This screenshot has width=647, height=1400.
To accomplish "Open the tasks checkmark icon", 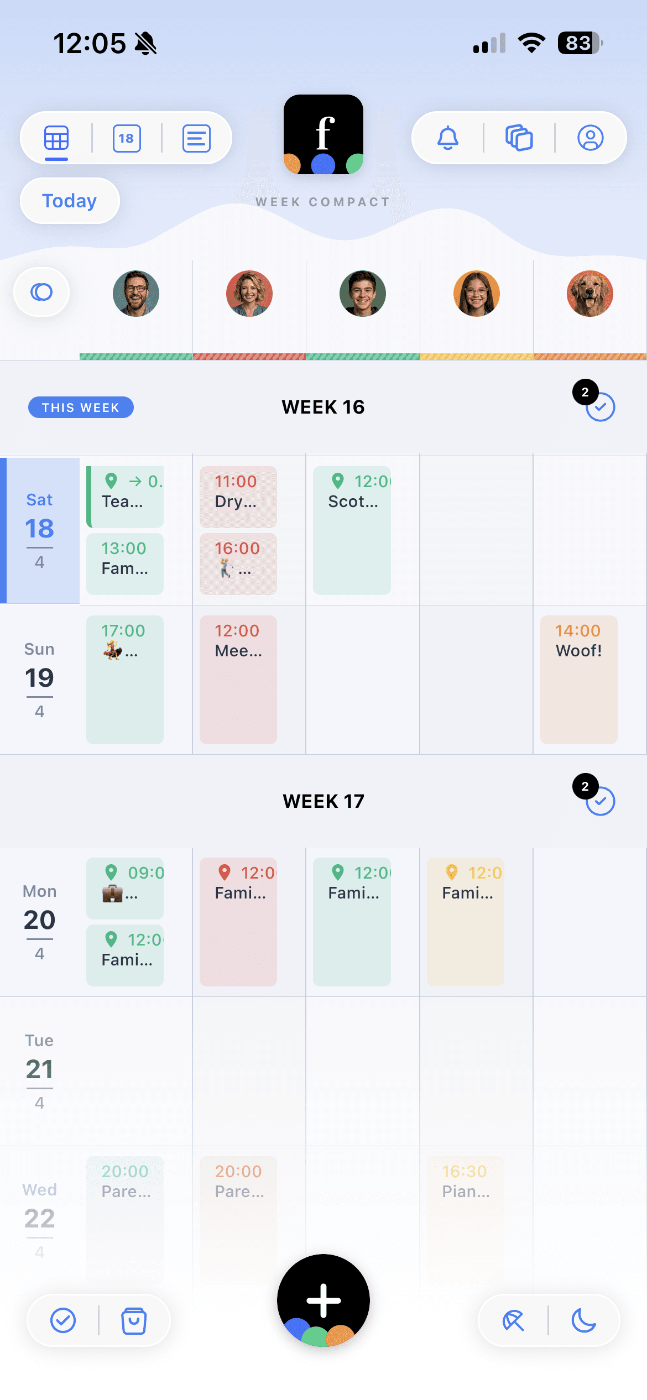I will [x=63, y=1321].
